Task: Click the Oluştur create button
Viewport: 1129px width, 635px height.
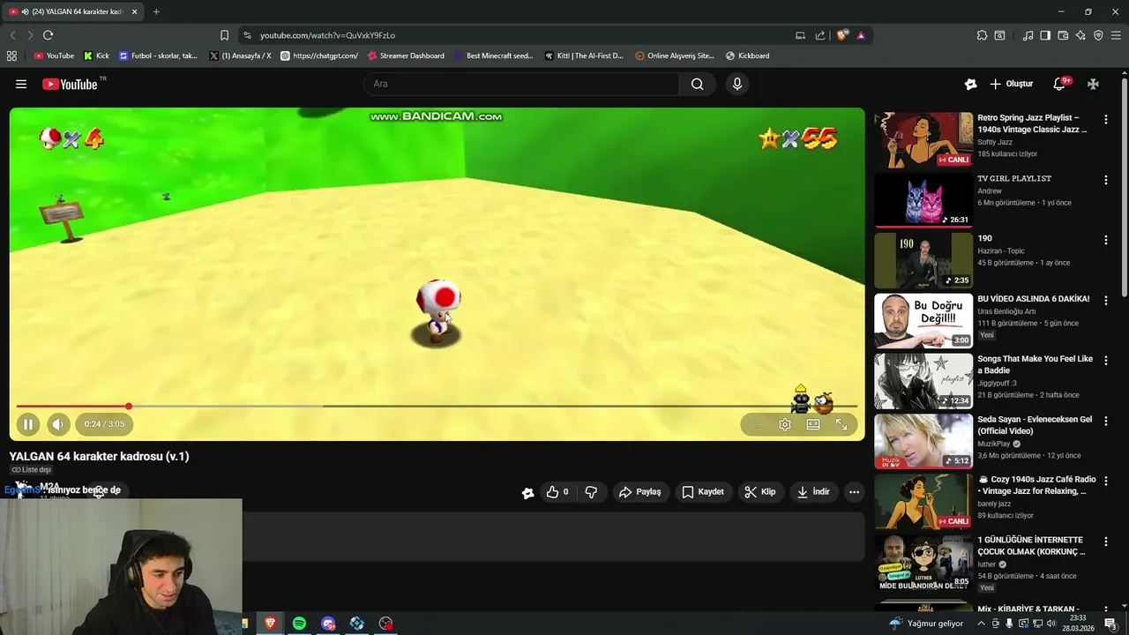Action: click(x=1011, y=84)
